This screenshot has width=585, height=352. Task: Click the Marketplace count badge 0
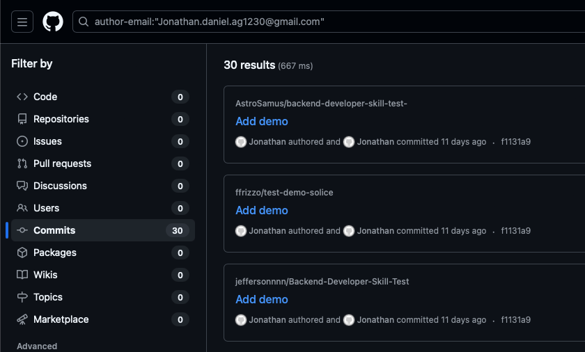coord(180,319)
